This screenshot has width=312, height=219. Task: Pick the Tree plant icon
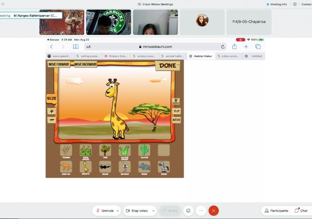(x=105, y=150)
